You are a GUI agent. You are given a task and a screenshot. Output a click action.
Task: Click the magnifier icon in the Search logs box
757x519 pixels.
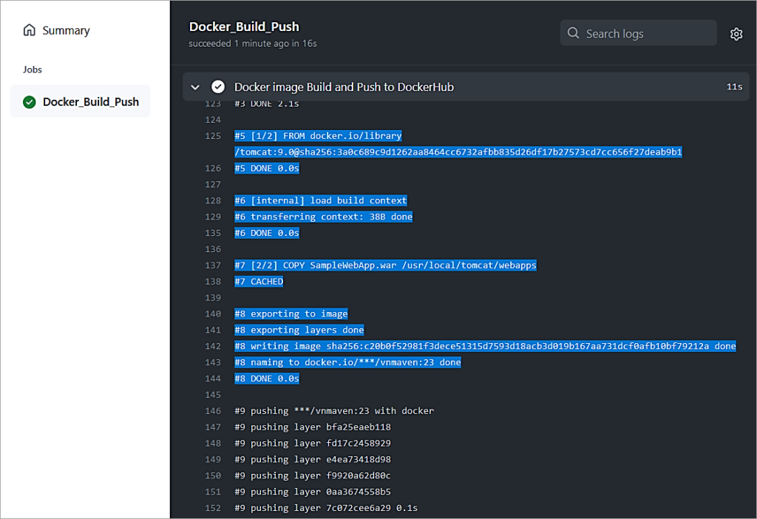click(573, 33)
